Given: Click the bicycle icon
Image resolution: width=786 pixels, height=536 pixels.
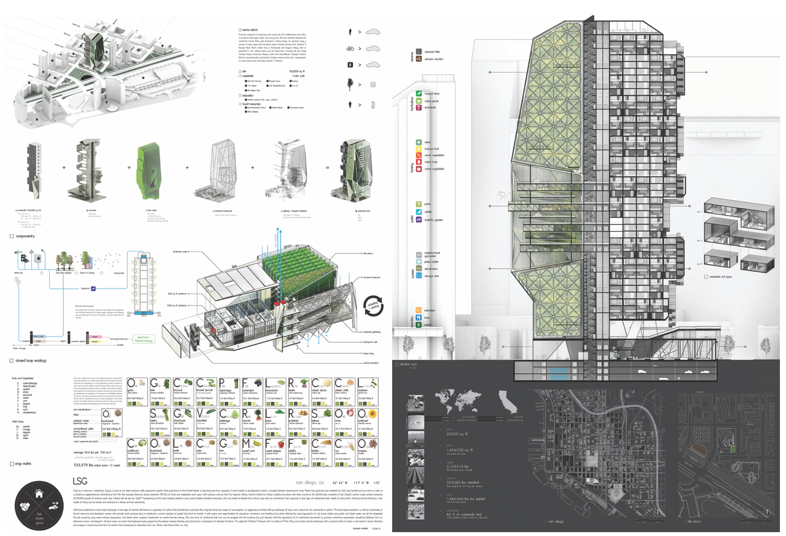Looking at the screenshot, I should pyautogui.click(x=350, y=49).
